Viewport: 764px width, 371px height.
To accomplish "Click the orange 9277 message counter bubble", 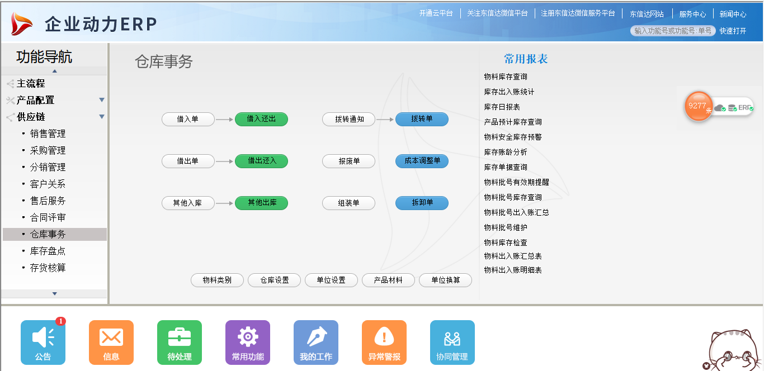I will pos(699,106).
